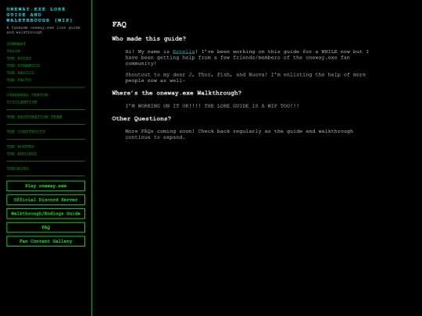
Task: Click the site title ONEWAY.EXE LORE GUIDE
Action: tap(39, 15)
